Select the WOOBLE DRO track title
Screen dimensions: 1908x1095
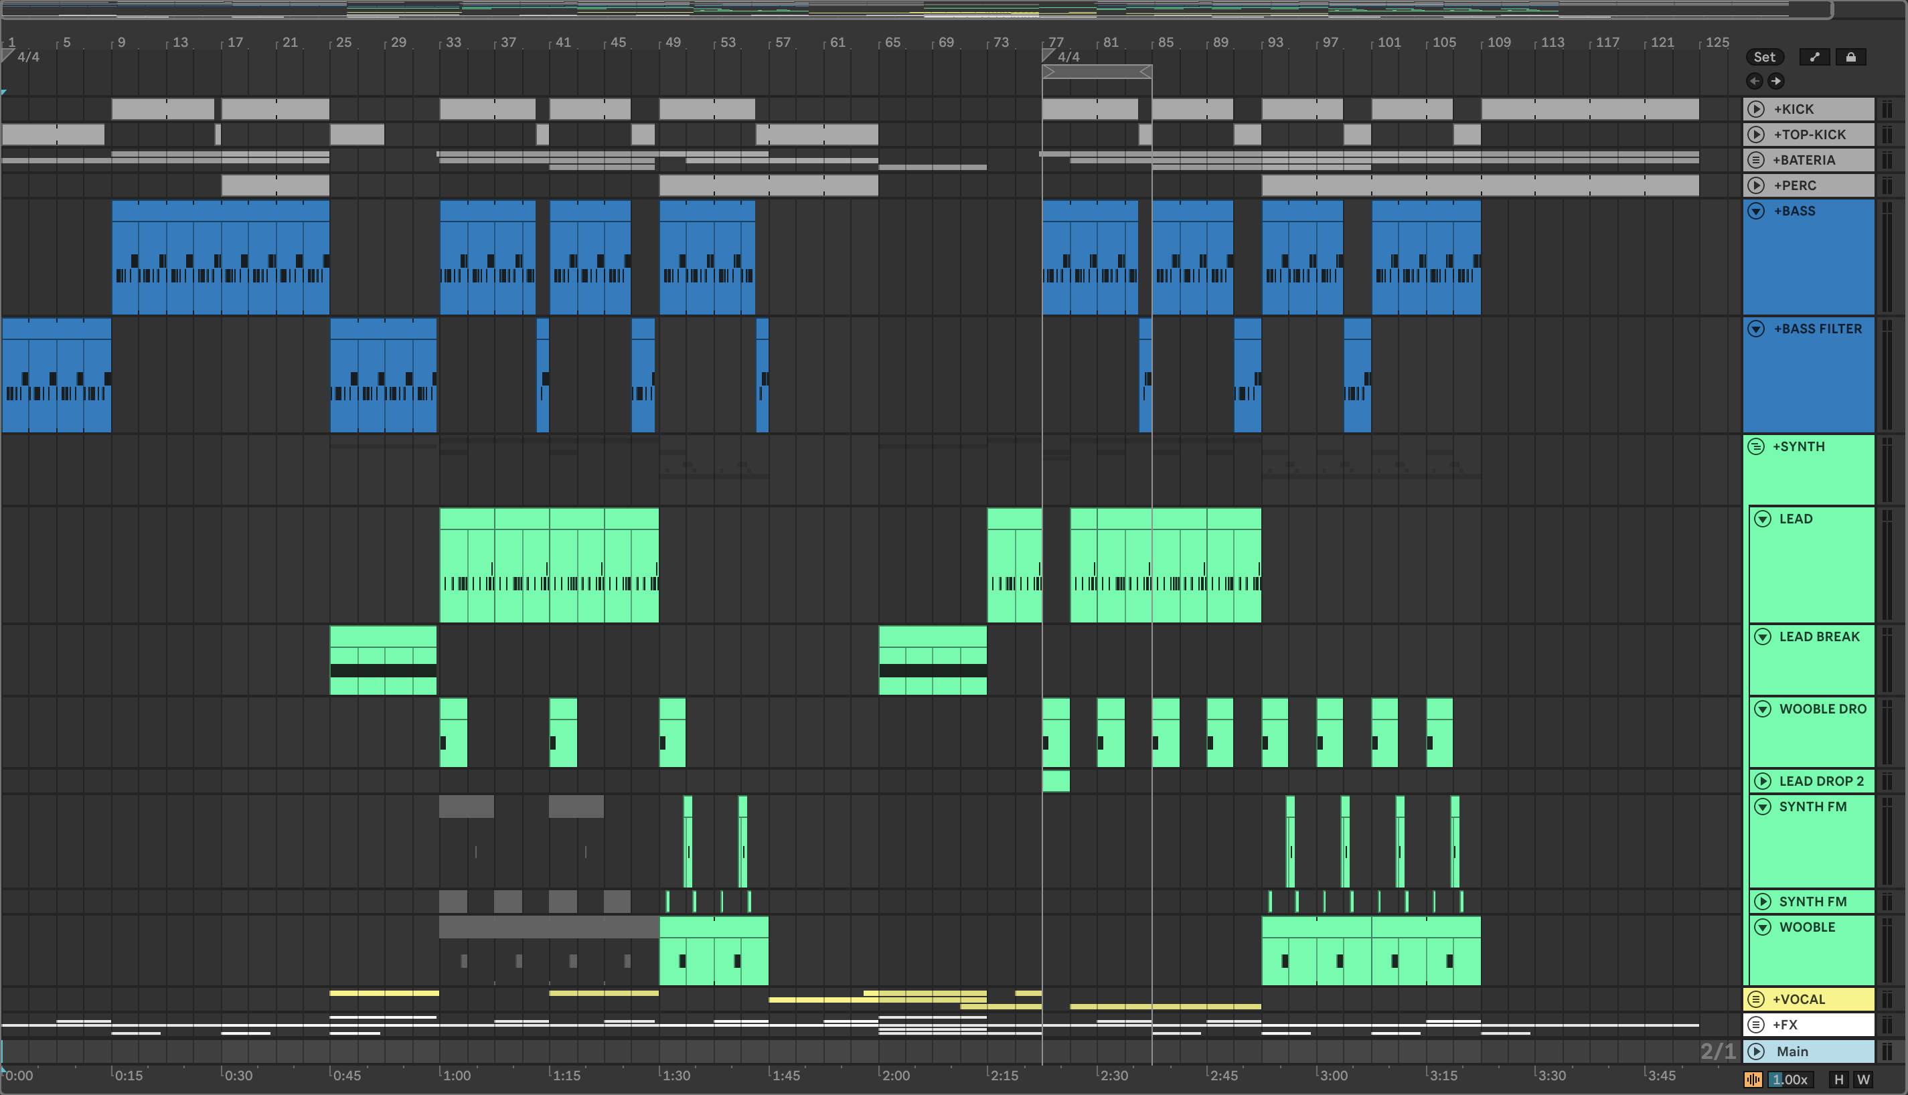click(1823, 709)
